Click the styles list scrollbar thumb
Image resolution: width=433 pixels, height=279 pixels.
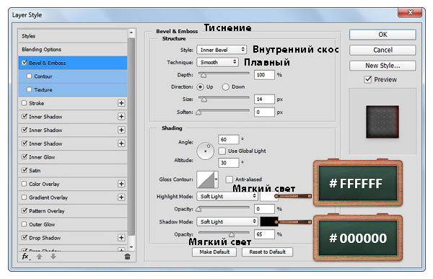(x=132, y=136)
